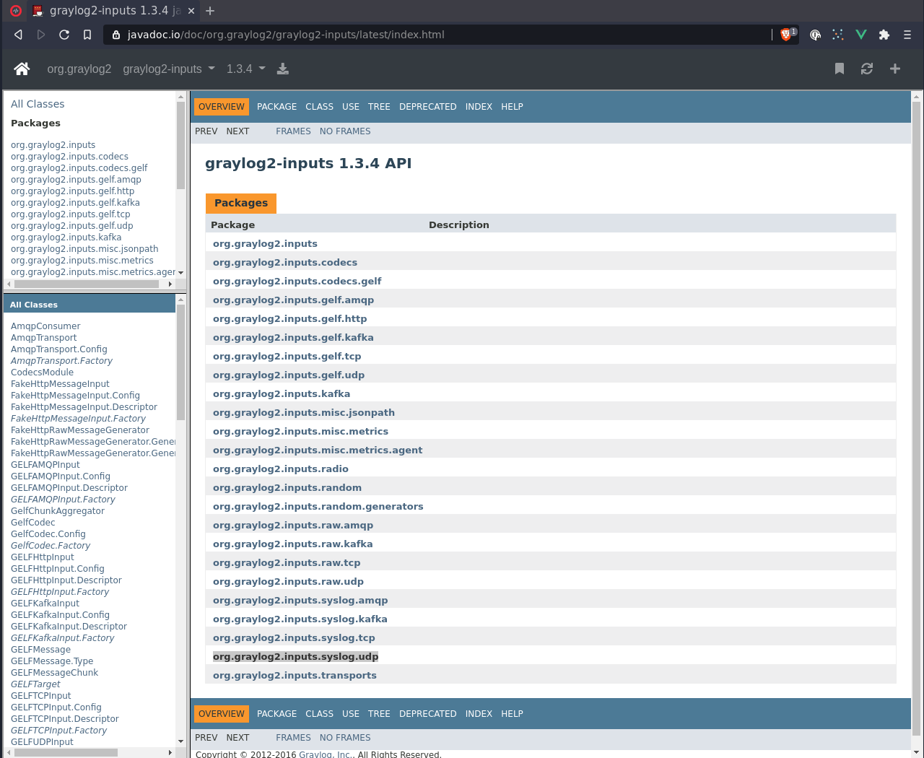This screenshot has width=924, height=758.
Task: Select the top OVERVIEW tab
Action: 222,107
